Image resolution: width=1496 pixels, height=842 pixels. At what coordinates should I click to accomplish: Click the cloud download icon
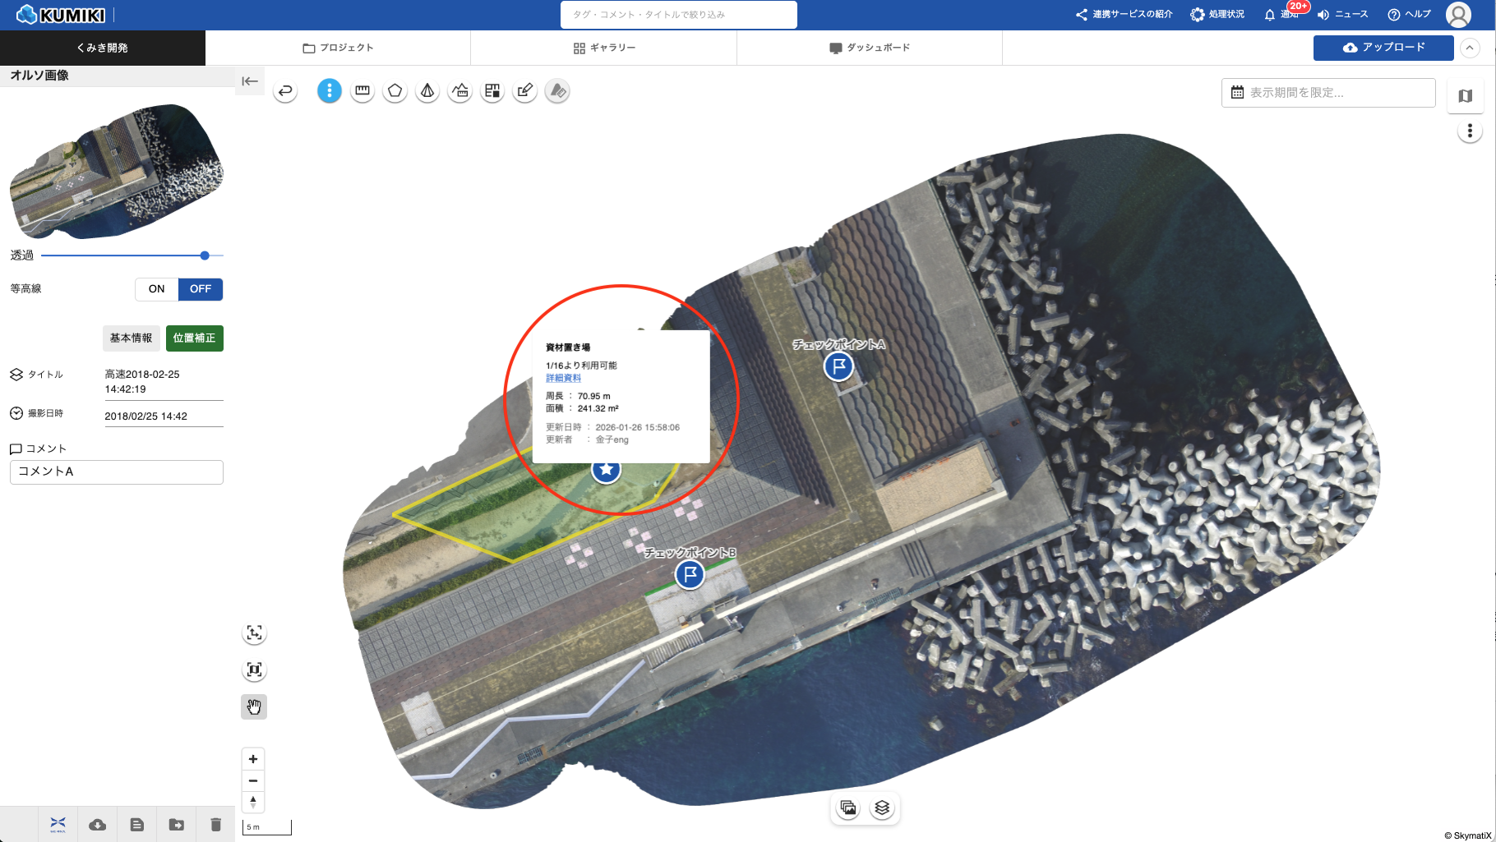point(97,825)
